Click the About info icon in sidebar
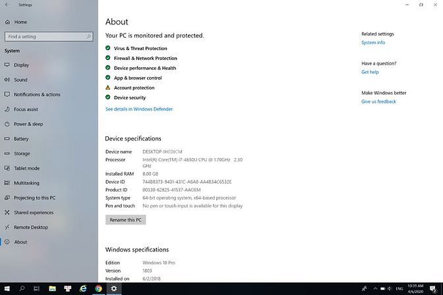443x295 pixels. click(x=7, y=242)
